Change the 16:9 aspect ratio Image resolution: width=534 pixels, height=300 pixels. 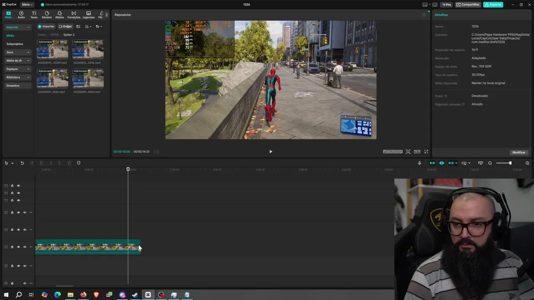417,152
